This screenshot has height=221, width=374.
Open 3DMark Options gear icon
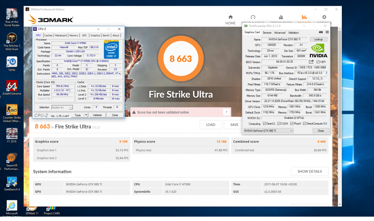(324, 17)
